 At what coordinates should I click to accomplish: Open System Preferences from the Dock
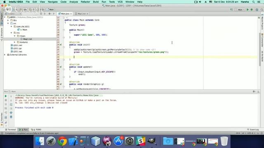tap(129, 141)
